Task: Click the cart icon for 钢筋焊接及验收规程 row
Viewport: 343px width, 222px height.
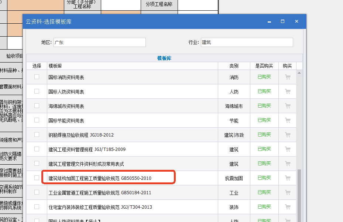Action: click(x=288, y=135)
